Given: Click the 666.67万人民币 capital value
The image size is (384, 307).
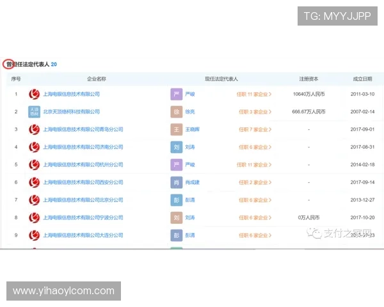Looking at the screenshot, I should pos(308,112).
